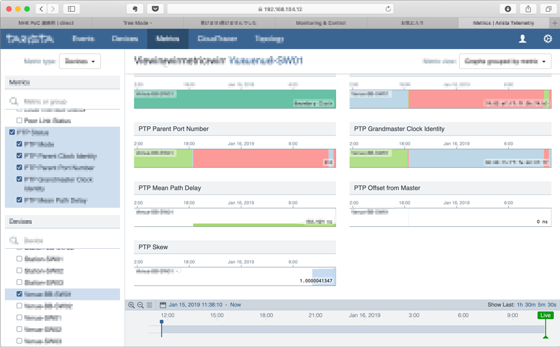560x347 pixels.
Task: Click the green Live button
Action: [545, 315]
